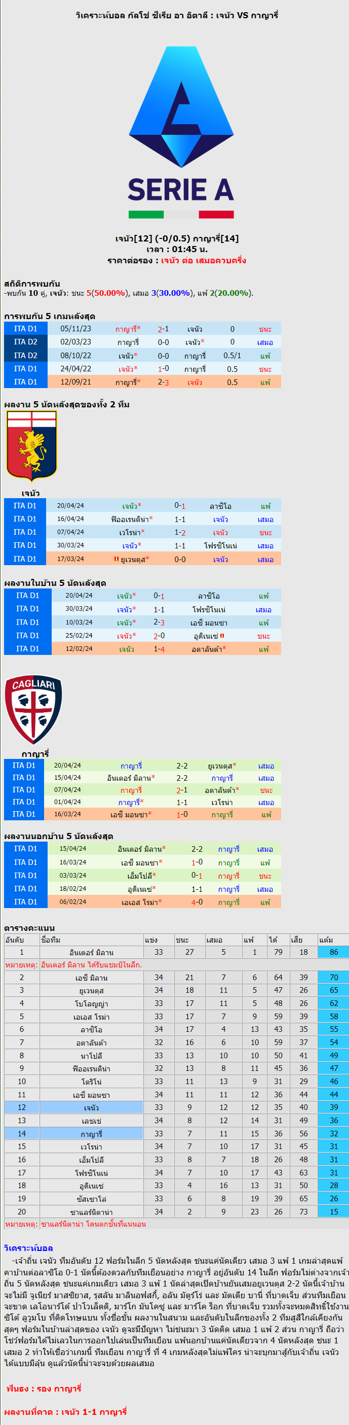Select head-to-head date 05/11/23

(75, 329)
